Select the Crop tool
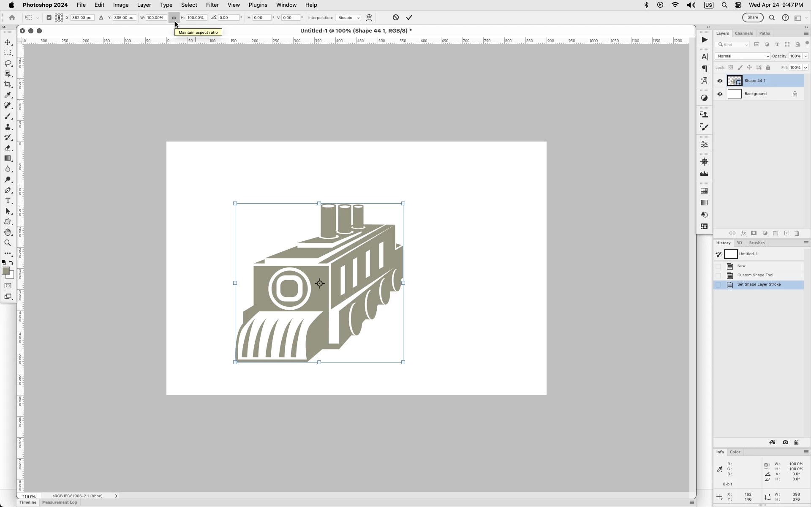Viewport: 811px width, 507px height. [x=8, y=84]
